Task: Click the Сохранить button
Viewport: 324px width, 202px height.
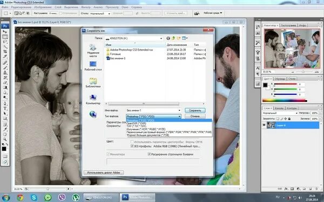Action: click(195, 110)
